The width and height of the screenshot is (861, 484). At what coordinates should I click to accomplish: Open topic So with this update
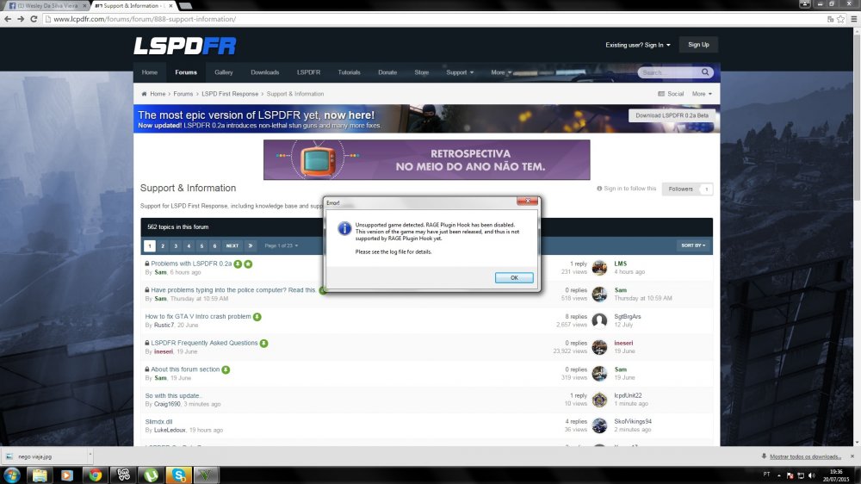click(x=173, y=395)
